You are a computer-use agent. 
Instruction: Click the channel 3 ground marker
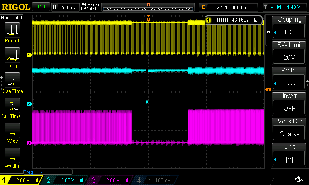click(x=29, y=143)
